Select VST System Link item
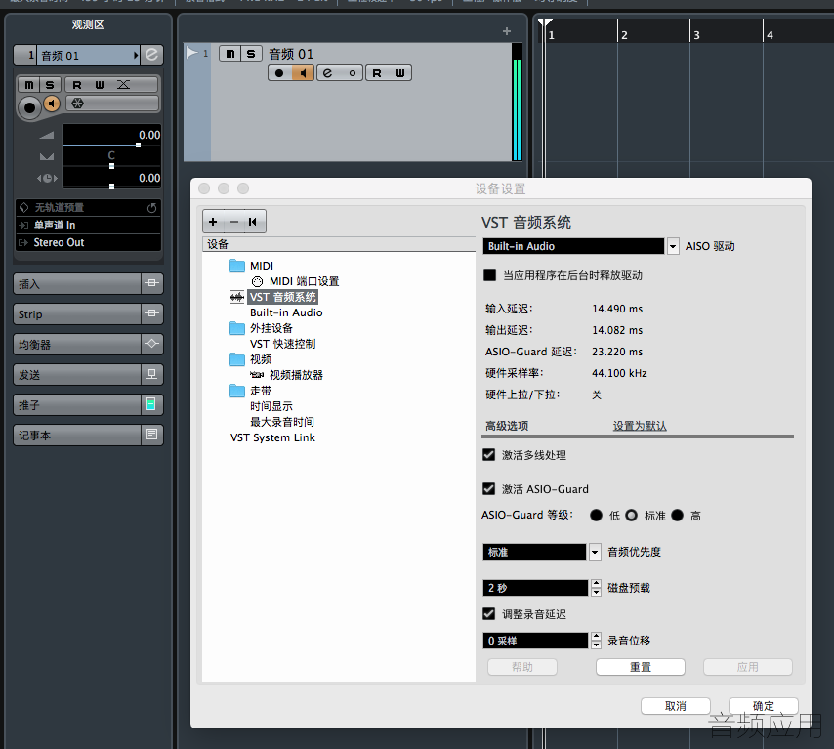 click(272, 437)
